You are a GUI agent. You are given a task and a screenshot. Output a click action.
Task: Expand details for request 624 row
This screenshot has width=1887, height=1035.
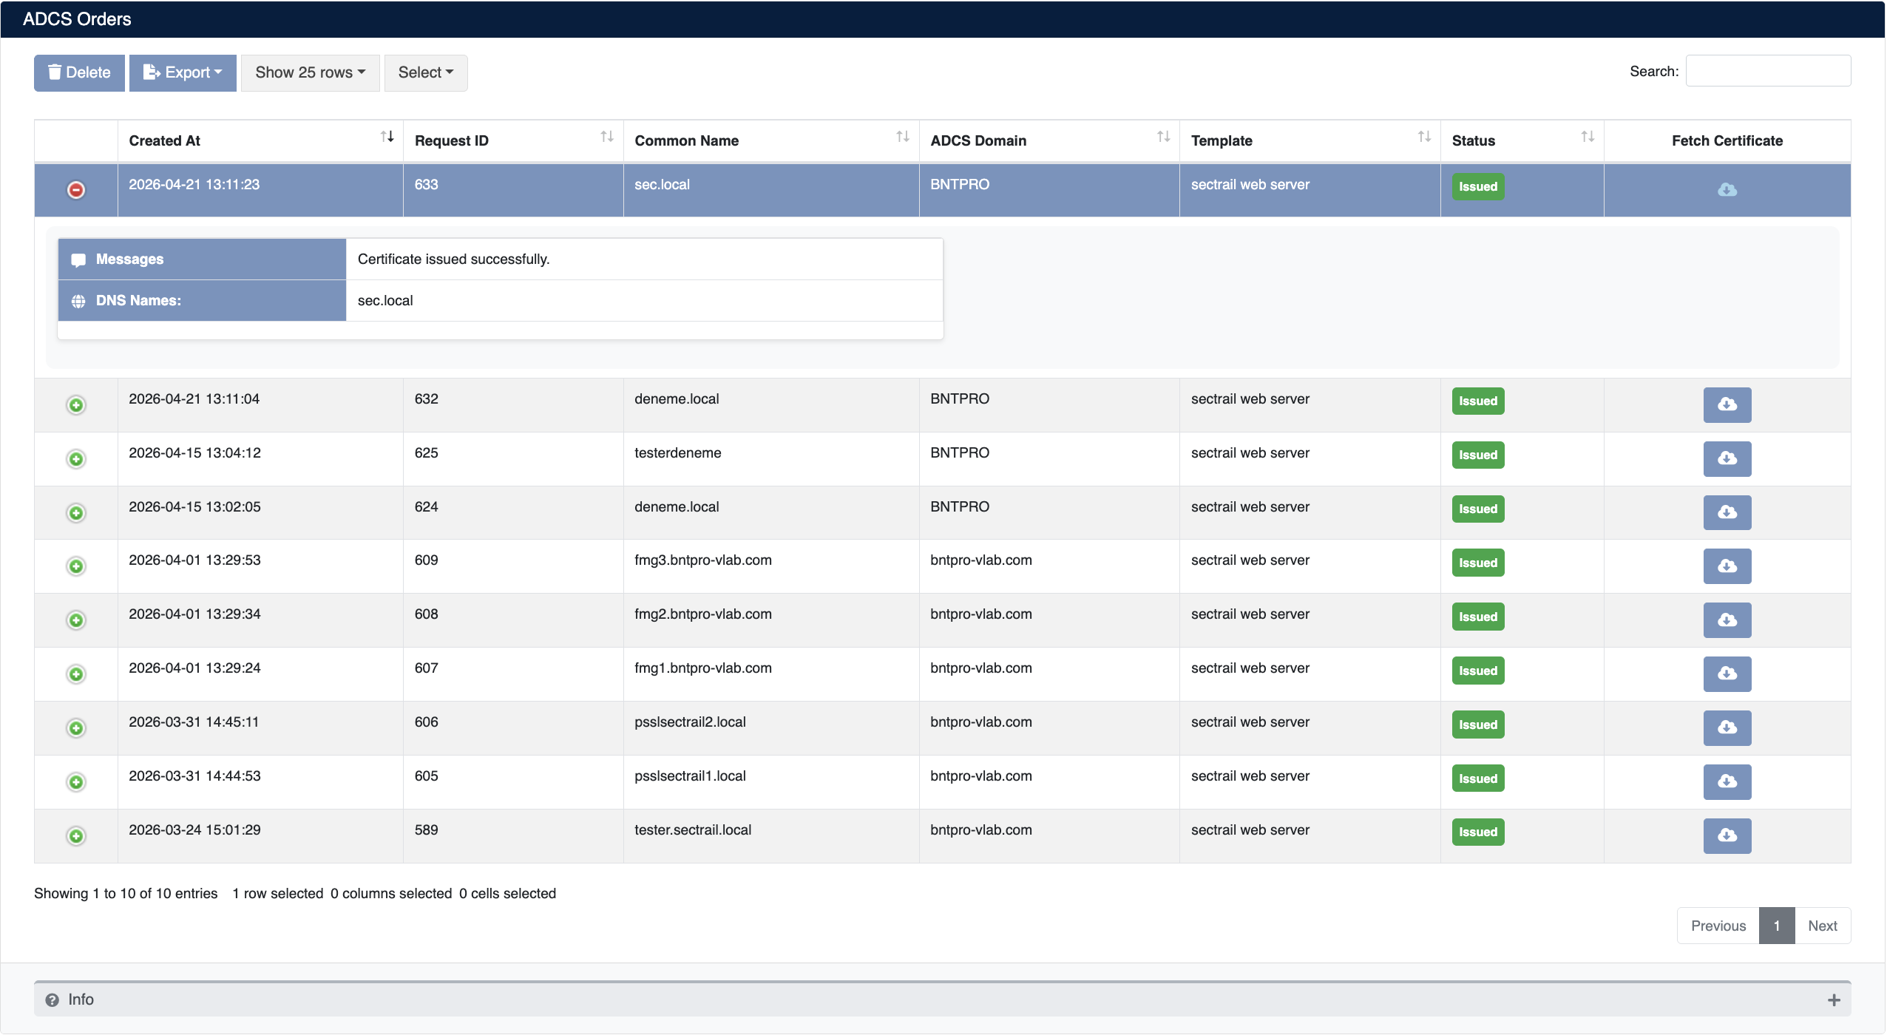coord(76,513)
